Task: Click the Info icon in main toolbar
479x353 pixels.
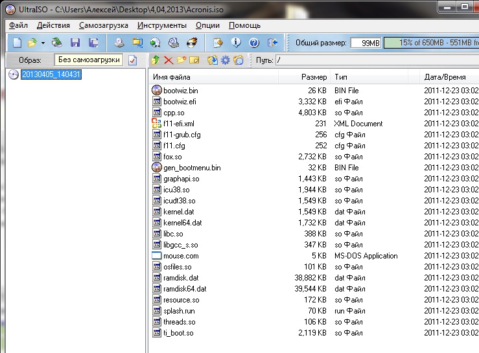Action: click(236, 43)
